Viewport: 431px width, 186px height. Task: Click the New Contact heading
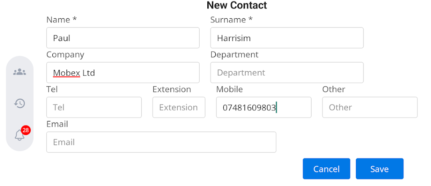(x=237, y=5)
